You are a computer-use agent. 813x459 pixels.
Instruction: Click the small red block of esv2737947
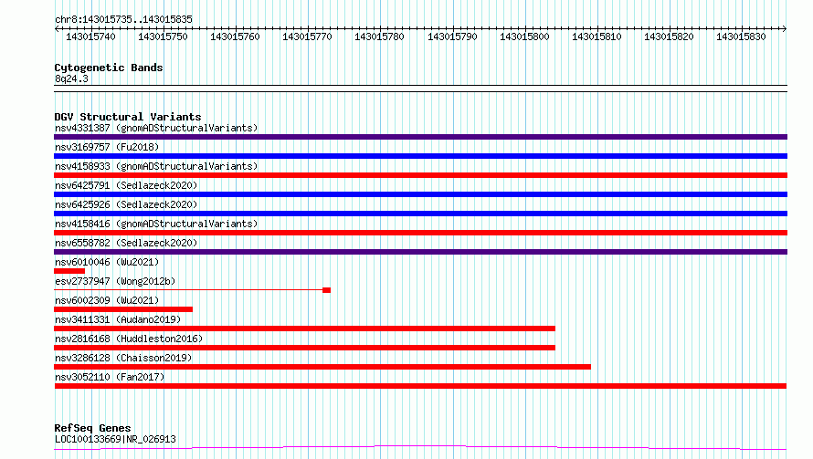[327, 290]
